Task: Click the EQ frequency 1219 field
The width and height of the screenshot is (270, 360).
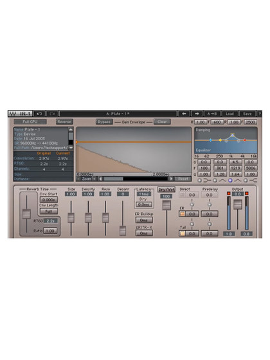Action: (235, 168)
